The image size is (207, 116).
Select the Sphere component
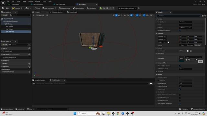click(11, 26)
